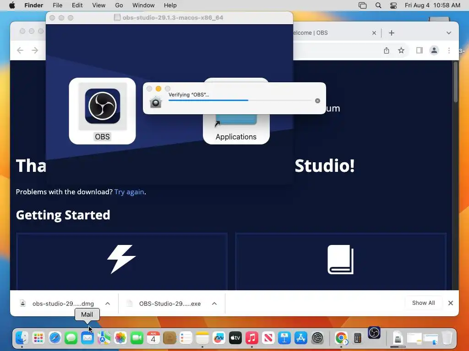Viewport: 469px width, 351px height.
Task: Open App Store in the Dock
Action: [x=301, y=338]
